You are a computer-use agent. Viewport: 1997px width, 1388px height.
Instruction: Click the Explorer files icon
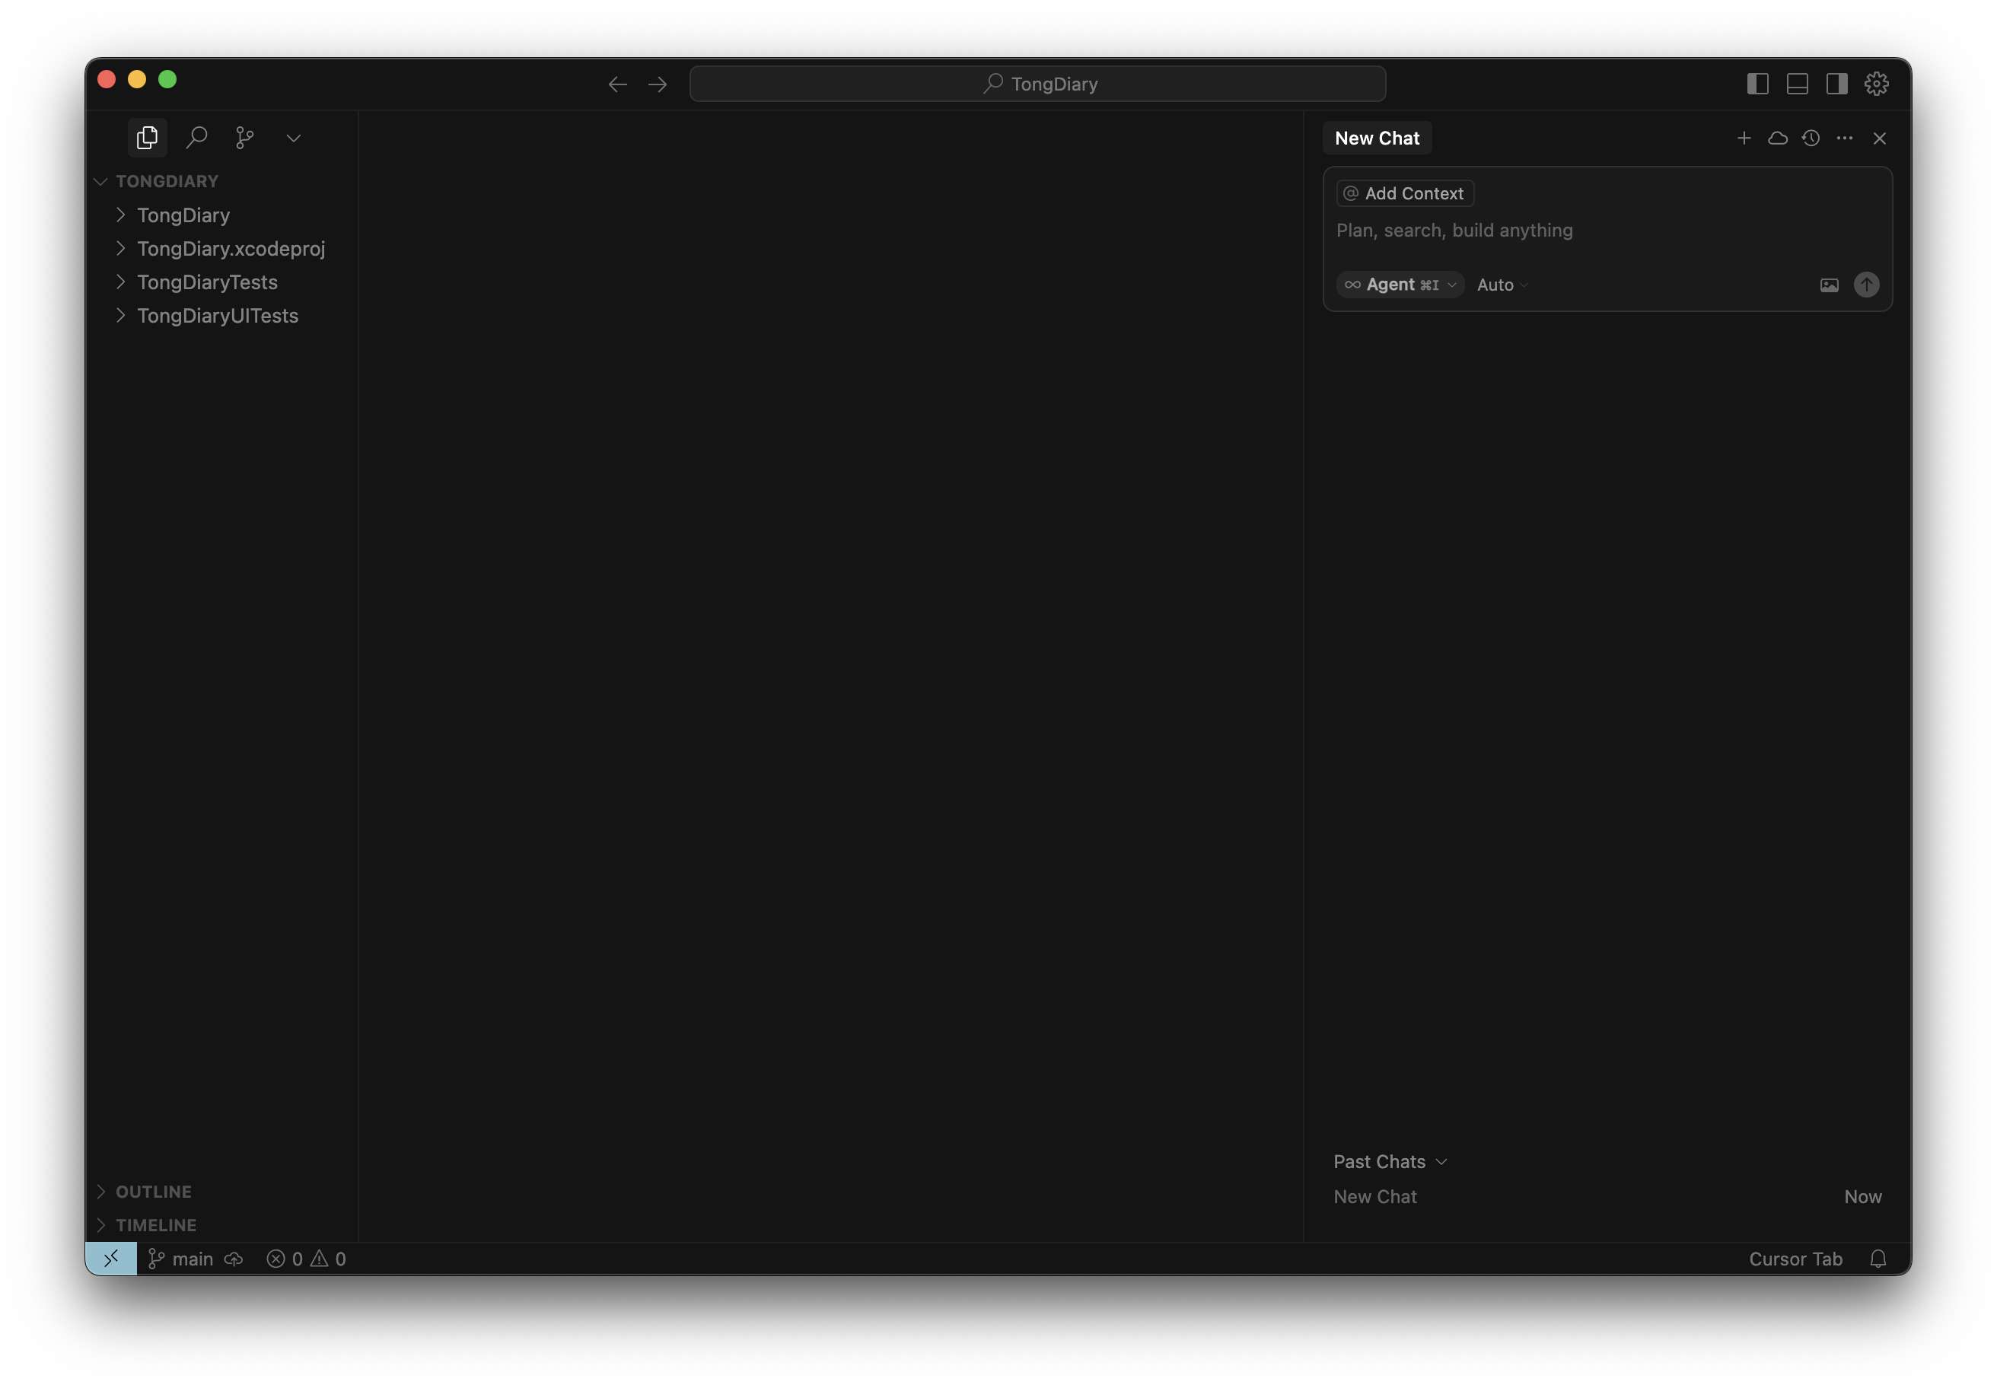[x=147, y=138]
